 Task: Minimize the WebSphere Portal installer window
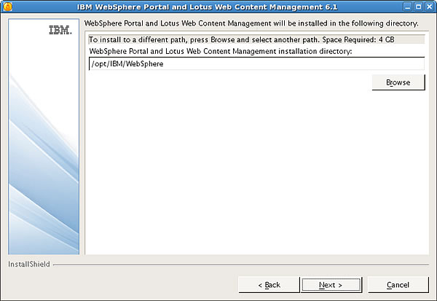pyautogui.click(x=408, y=7)
